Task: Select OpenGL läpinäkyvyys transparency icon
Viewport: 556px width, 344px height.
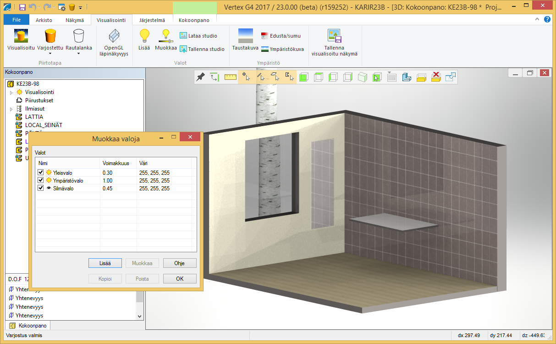Action: tap(114, 36)
